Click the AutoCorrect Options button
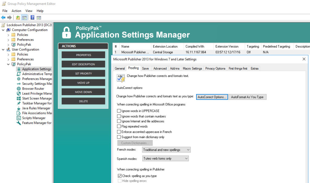310x183 pixels. [x=212, y=97]
